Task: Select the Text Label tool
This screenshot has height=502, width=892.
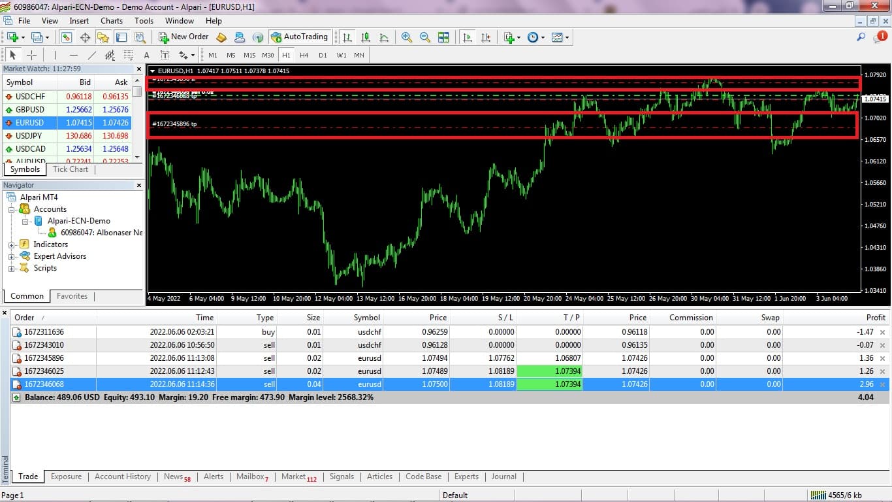Action: (165, 56)
